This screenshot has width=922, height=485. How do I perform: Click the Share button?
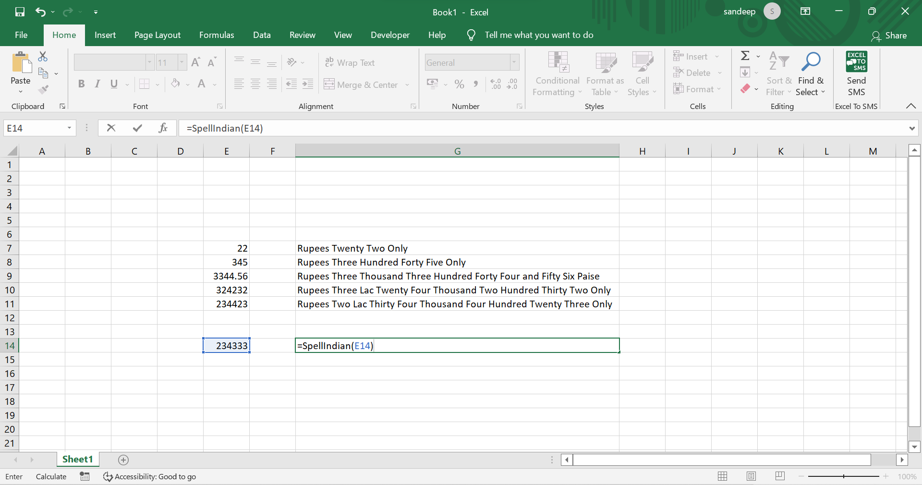pos(889,36)
